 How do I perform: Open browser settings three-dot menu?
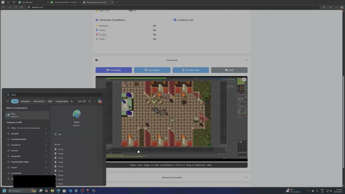[337, 7]
